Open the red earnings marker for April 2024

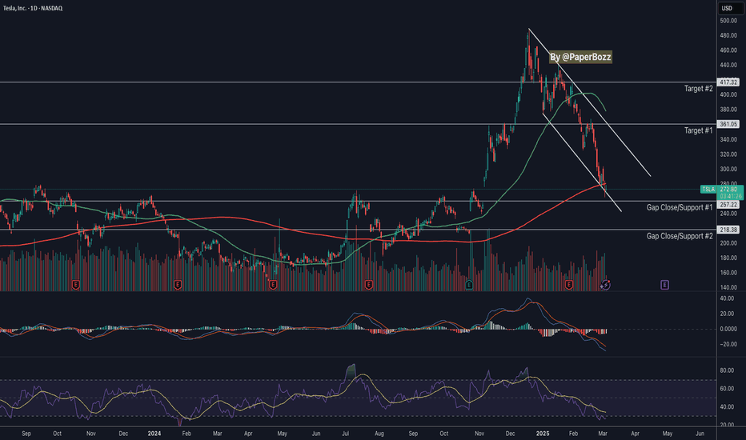[x=273, y=285]
